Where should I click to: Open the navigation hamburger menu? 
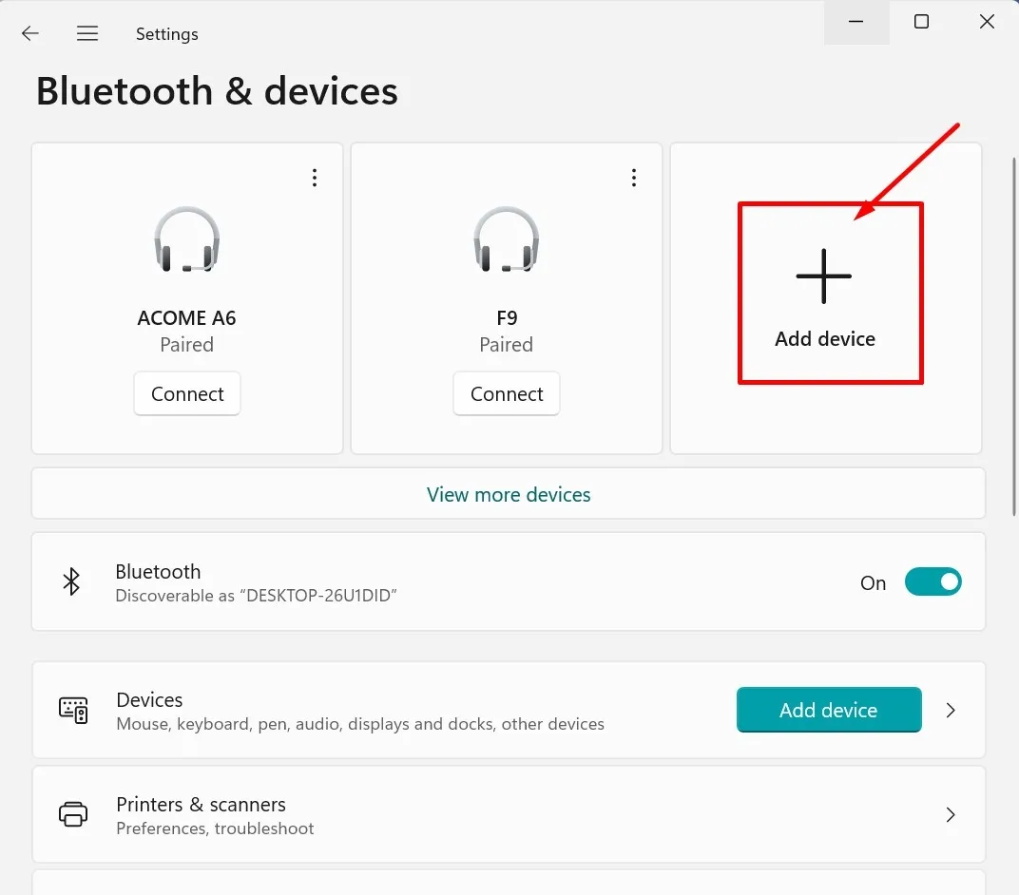(87, 33)
